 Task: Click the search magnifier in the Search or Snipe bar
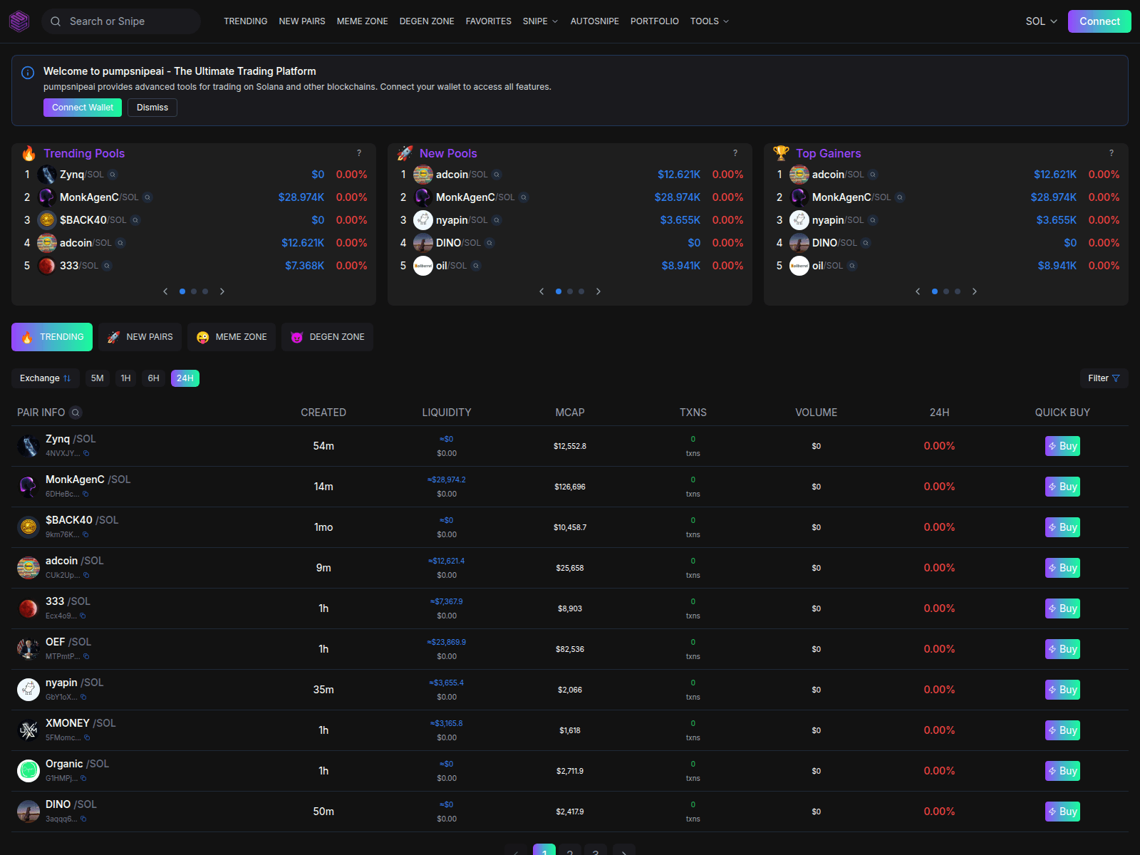click(x=56, y=21)
